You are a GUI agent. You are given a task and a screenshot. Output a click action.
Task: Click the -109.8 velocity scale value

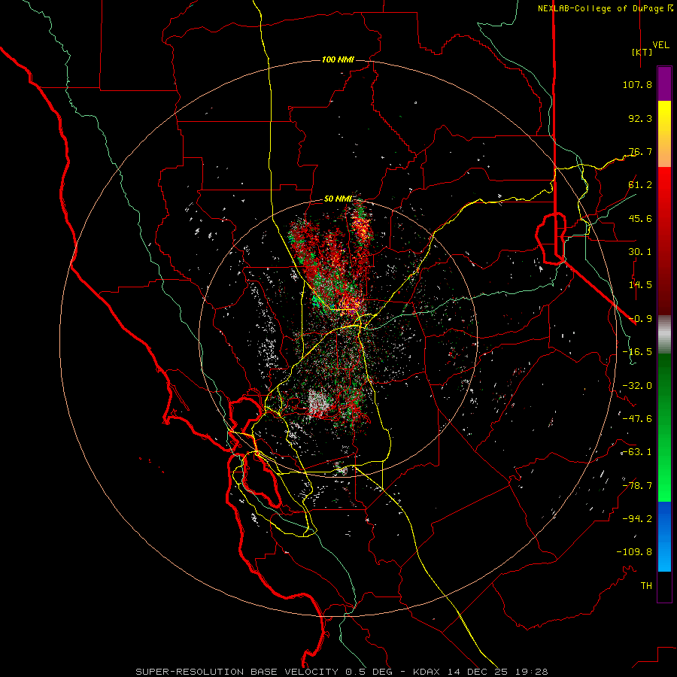point(634,552)
